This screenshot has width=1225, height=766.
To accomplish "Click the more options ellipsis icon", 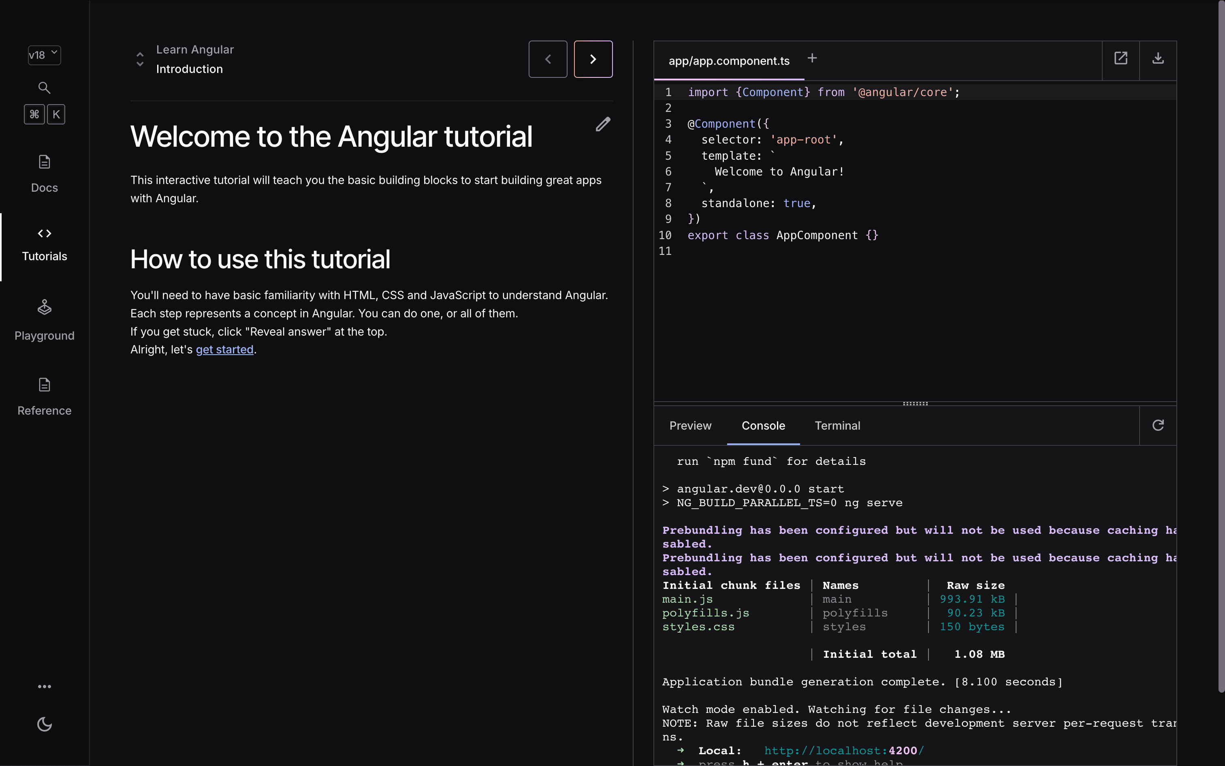I will coord(44,686).
